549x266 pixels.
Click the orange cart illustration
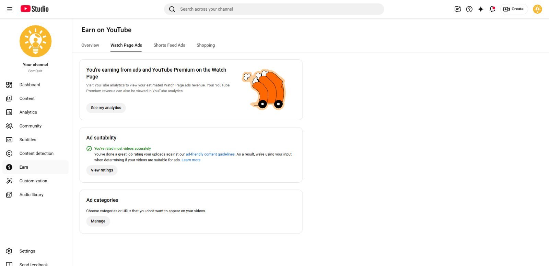(x=264, y=89)
